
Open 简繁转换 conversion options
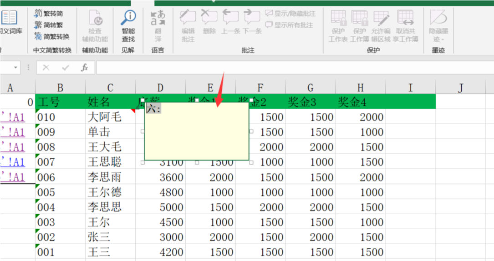(51, 36)
